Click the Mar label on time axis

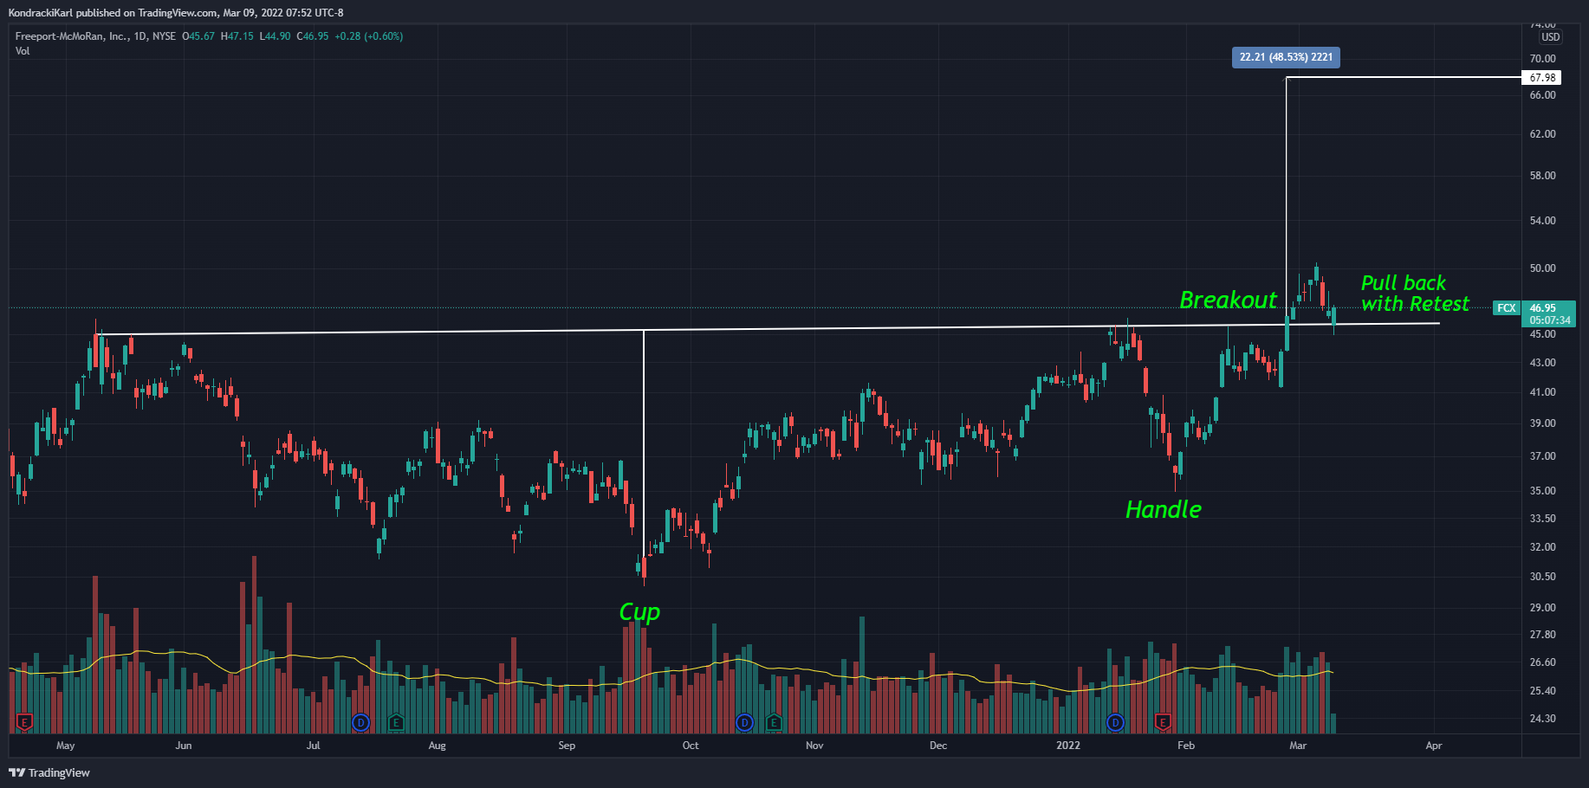coord(1298,746)
